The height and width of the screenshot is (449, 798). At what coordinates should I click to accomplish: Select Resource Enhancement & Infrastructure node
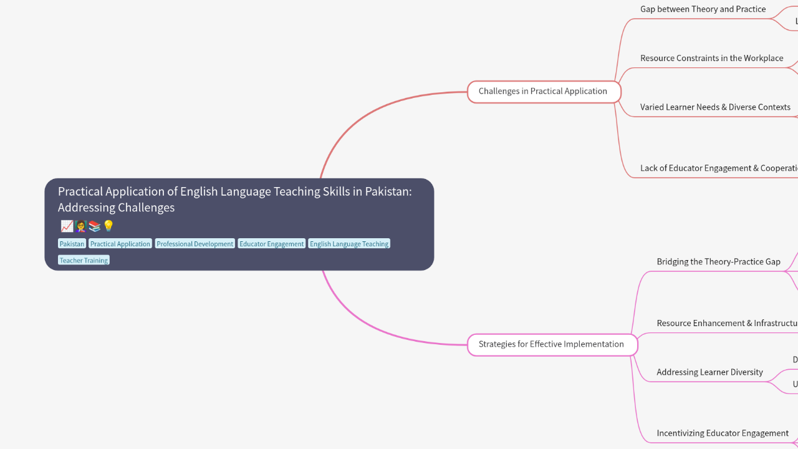coord(727,324)
